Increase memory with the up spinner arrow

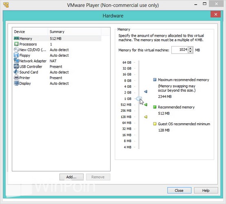[191, 49]
